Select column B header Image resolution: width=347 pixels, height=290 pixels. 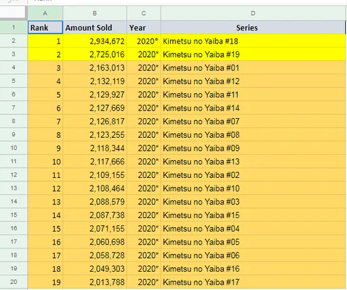click(95, 13)
